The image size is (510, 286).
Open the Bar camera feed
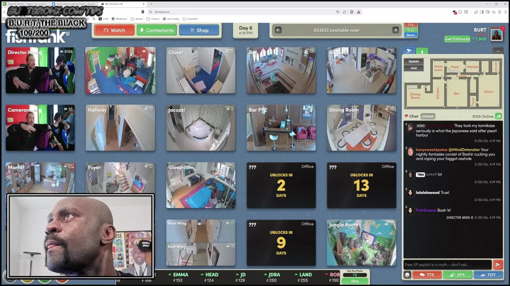coord(281,71)
